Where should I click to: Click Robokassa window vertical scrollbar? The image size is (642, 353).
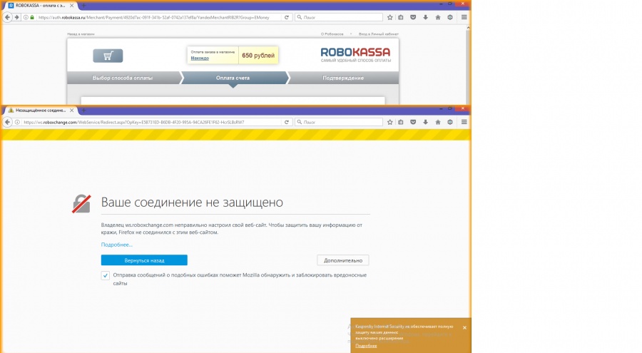click(x=469, y=65)
